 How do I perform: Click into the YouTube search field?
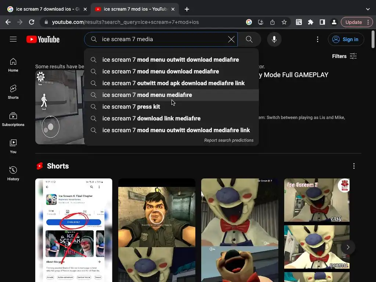161,39
